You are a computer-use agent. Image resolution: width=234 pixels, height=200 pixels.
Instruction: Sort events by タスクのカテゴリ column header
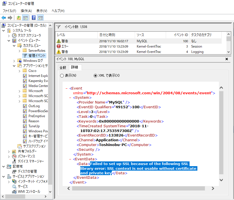point(205,35)
